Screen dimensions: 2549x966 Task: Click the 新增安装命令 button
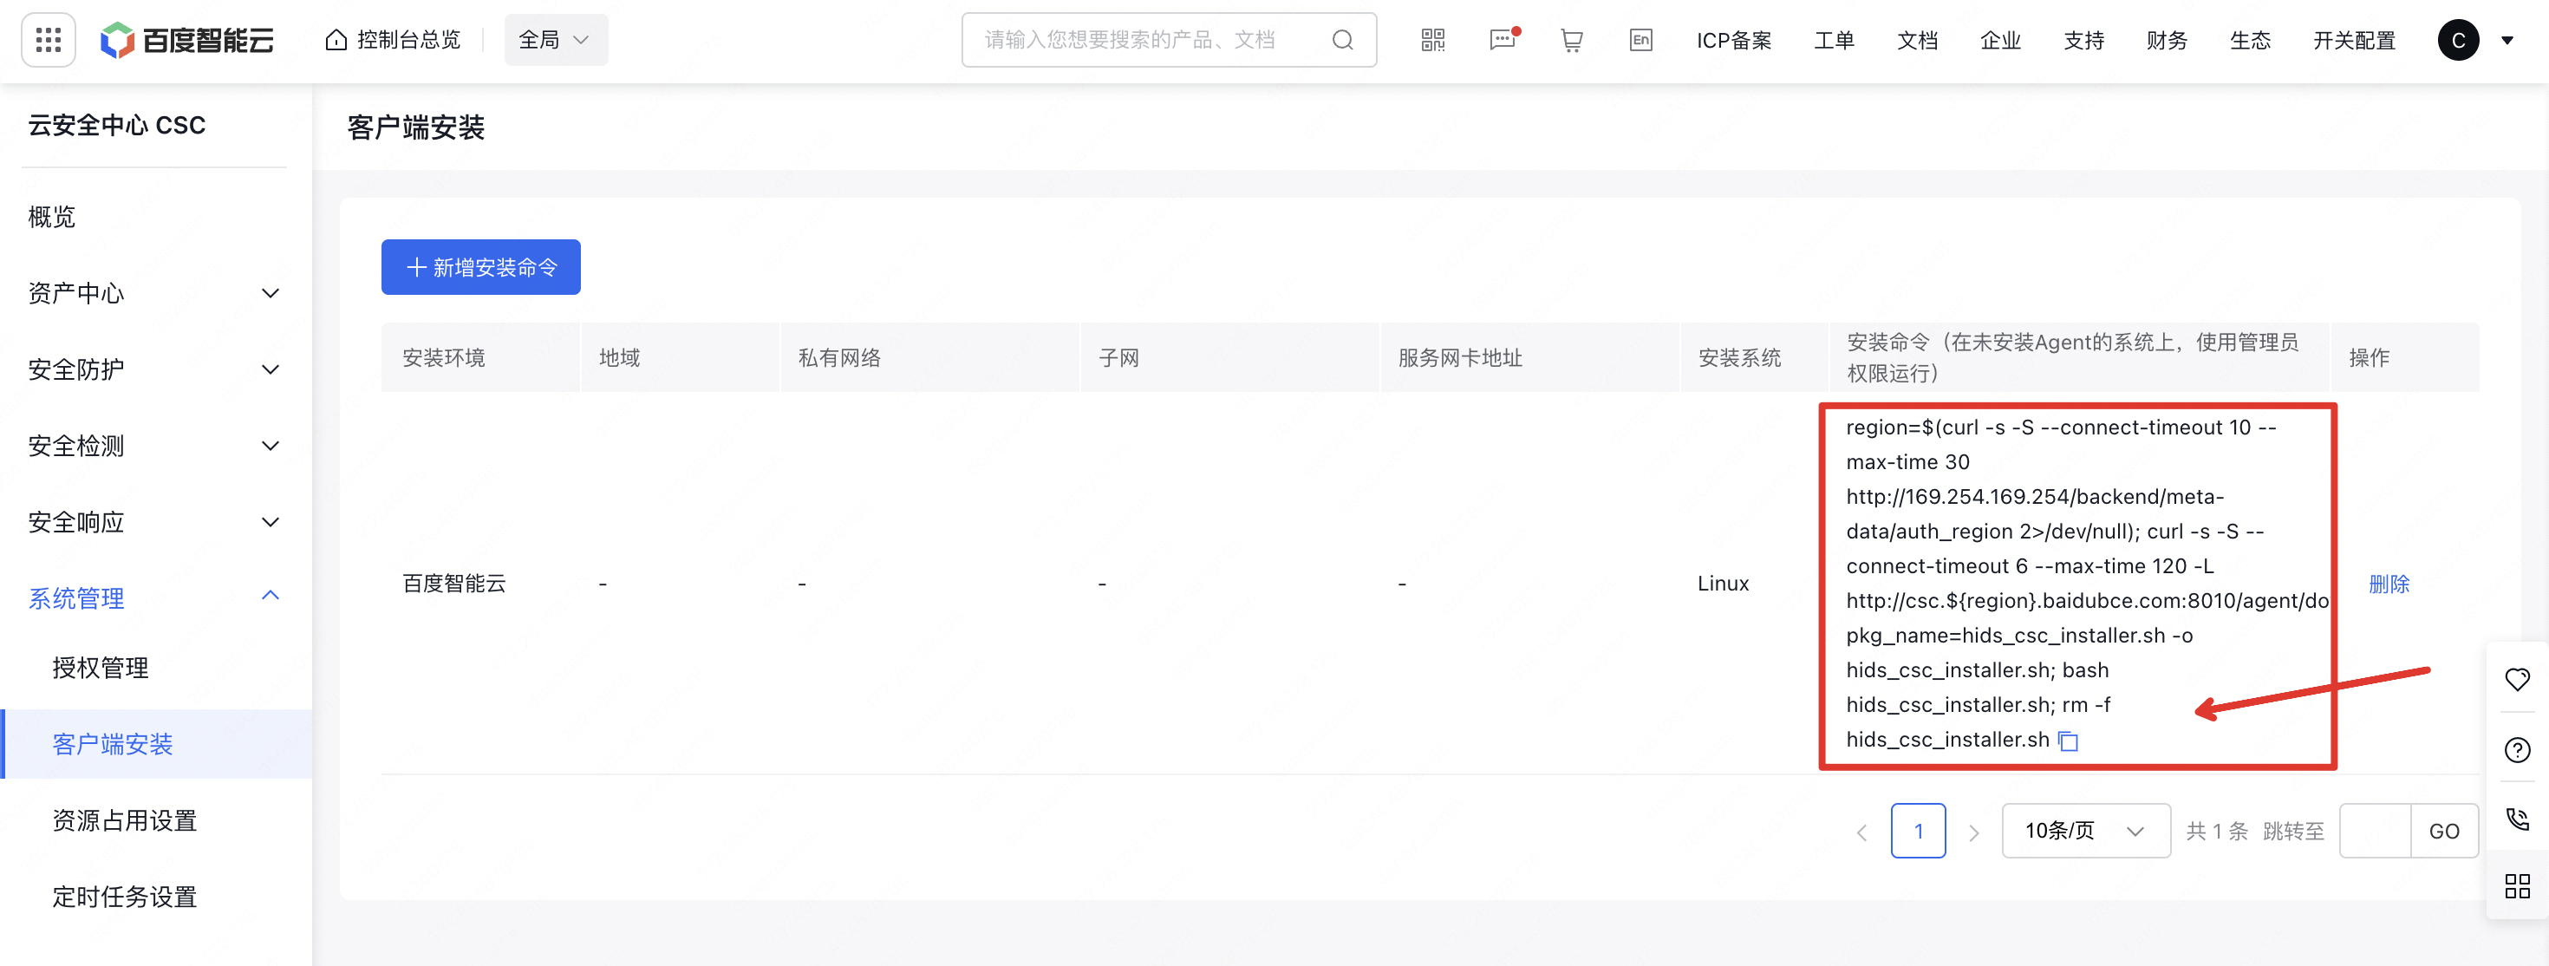point(481,267)
